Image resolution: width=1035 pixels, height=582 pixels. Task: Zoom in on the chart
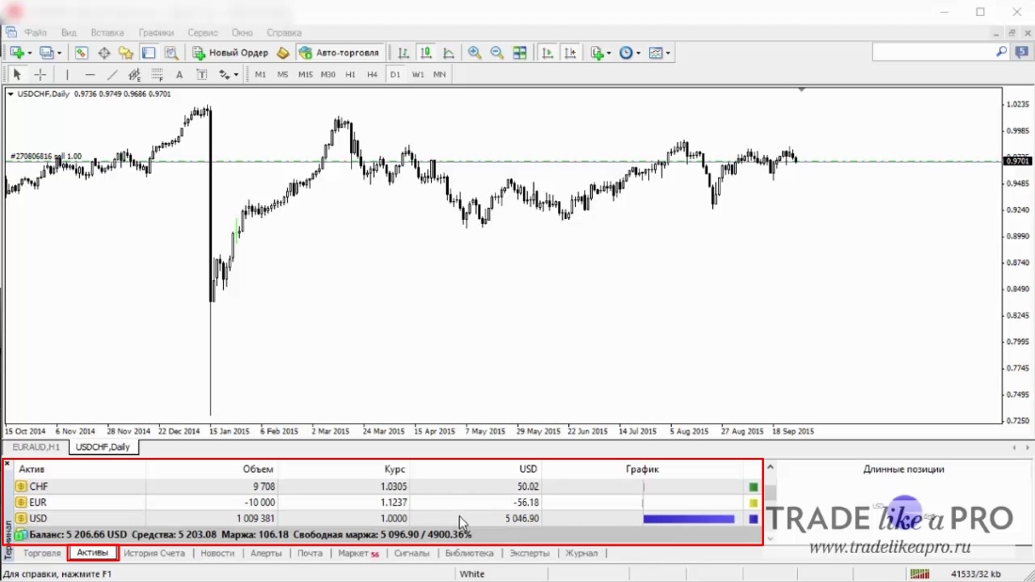tap(474, 53)
